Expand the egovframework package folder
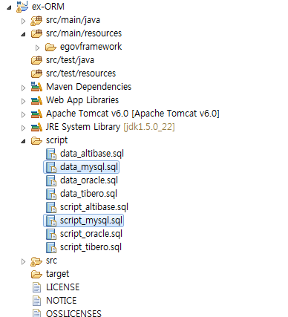Viewport: 288px width, 317px height. click(37, 48)
